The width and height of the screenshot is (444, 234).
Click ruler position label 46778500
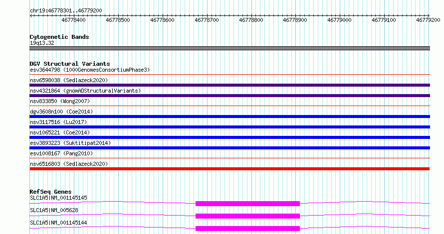(118, 20)
